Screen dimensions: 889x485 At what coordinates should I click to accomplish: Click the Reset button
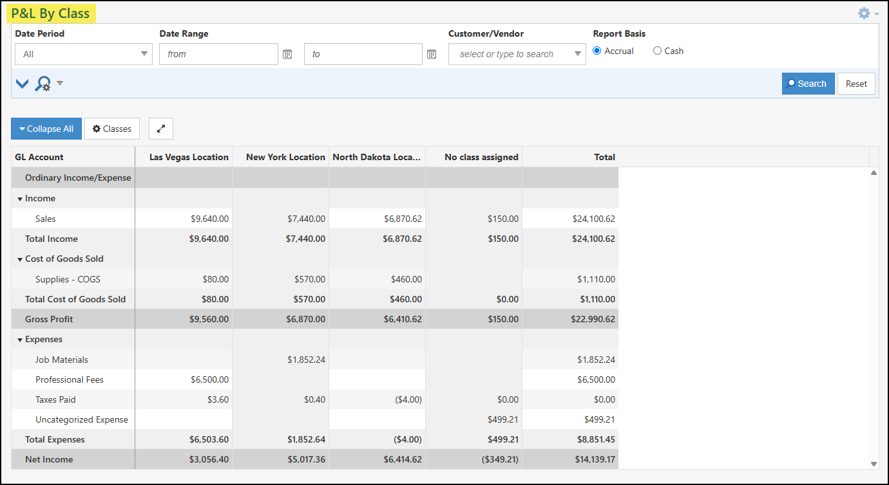point(856,84)
